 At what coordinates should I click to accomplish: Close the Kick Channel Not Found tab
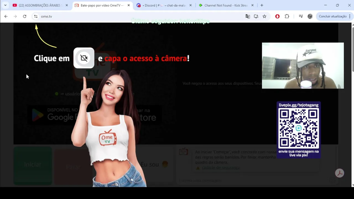coord(252,5)
